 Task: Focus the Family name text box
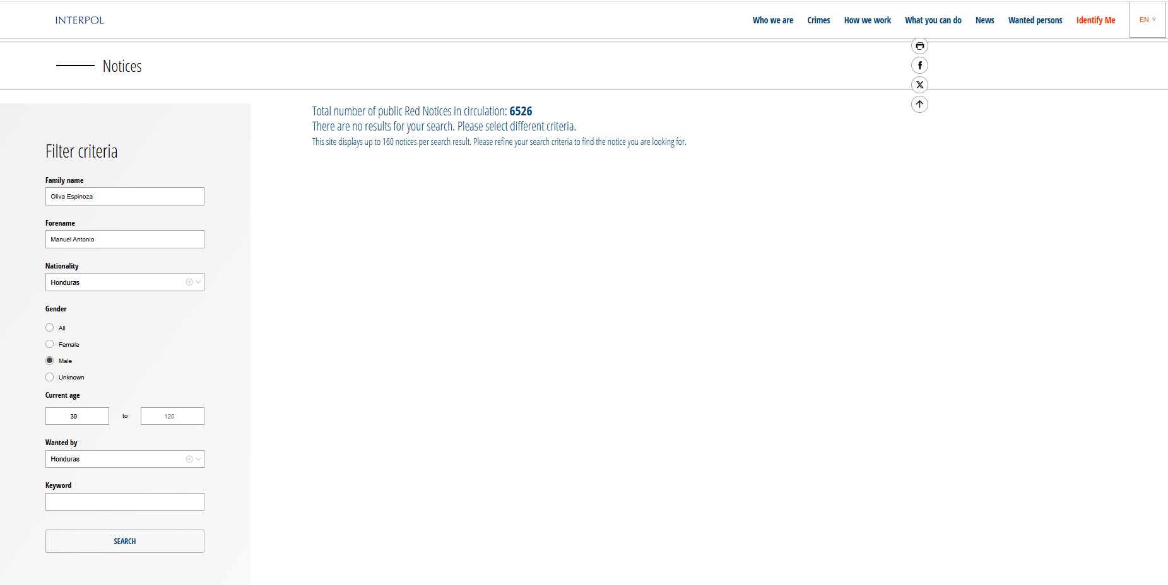click(125, 197)
